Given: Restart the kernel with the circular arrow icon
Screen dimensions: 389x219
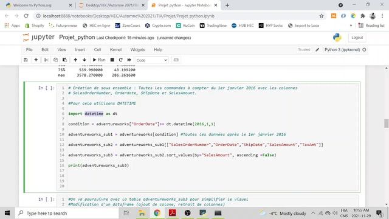Looking at the screenshot, I should (120, 60).
